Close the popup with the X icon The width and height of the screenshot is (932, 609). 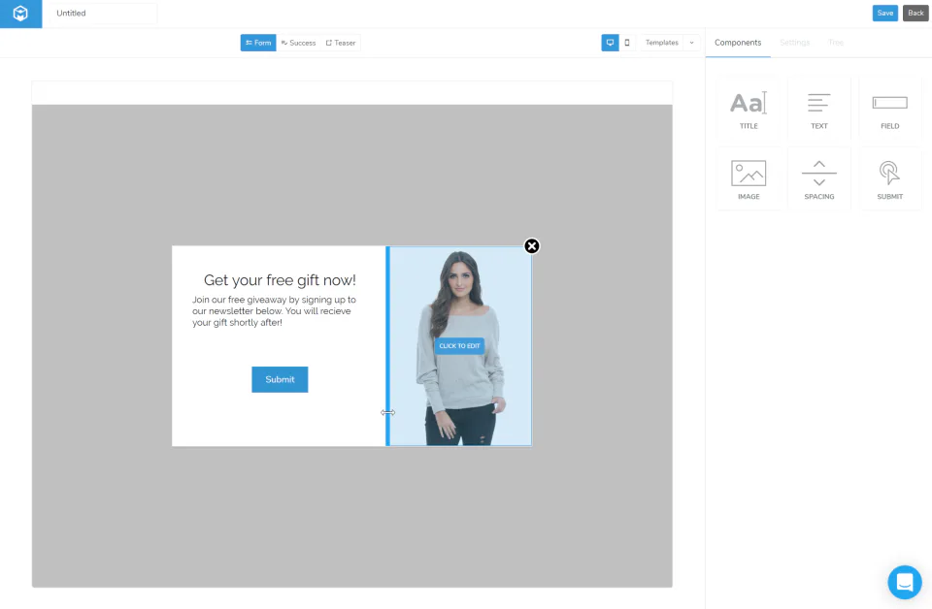pyautogui.click(x=532, y=245)
